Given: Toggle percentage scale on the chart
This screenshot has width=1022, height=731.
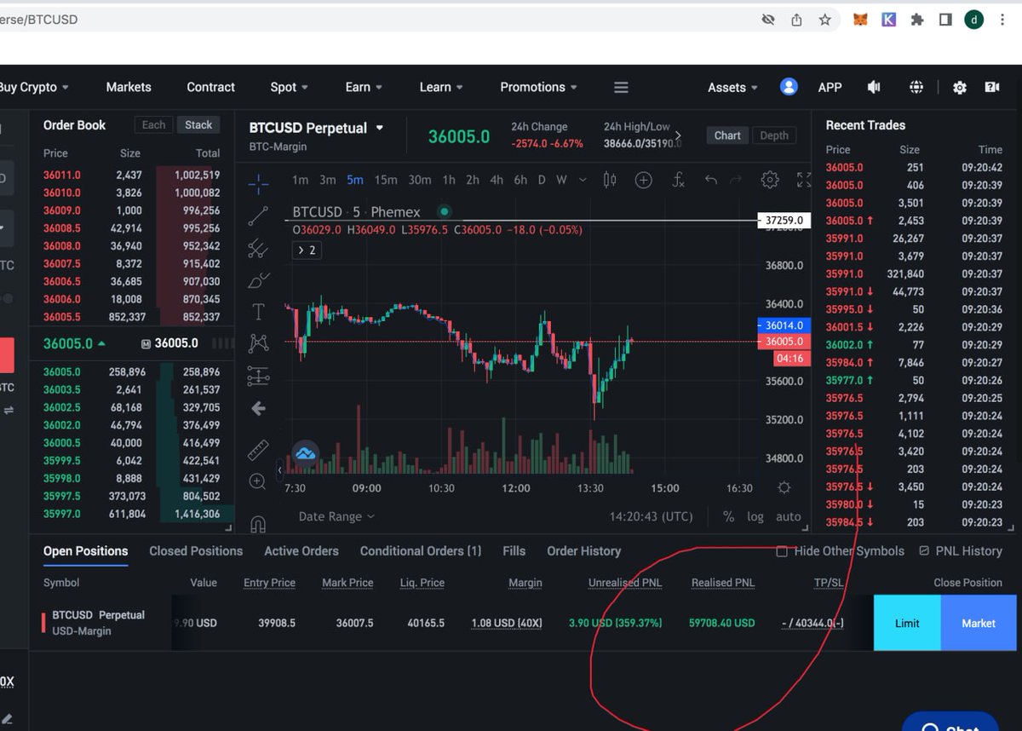Looking at the screenshot, I should tap(728, 516).
